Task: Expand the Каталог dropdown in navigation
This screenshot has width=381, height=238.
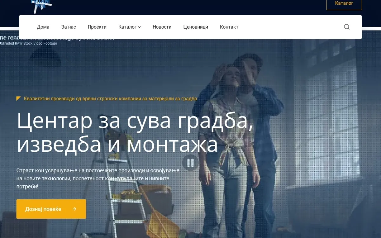Action: point(130,27)
